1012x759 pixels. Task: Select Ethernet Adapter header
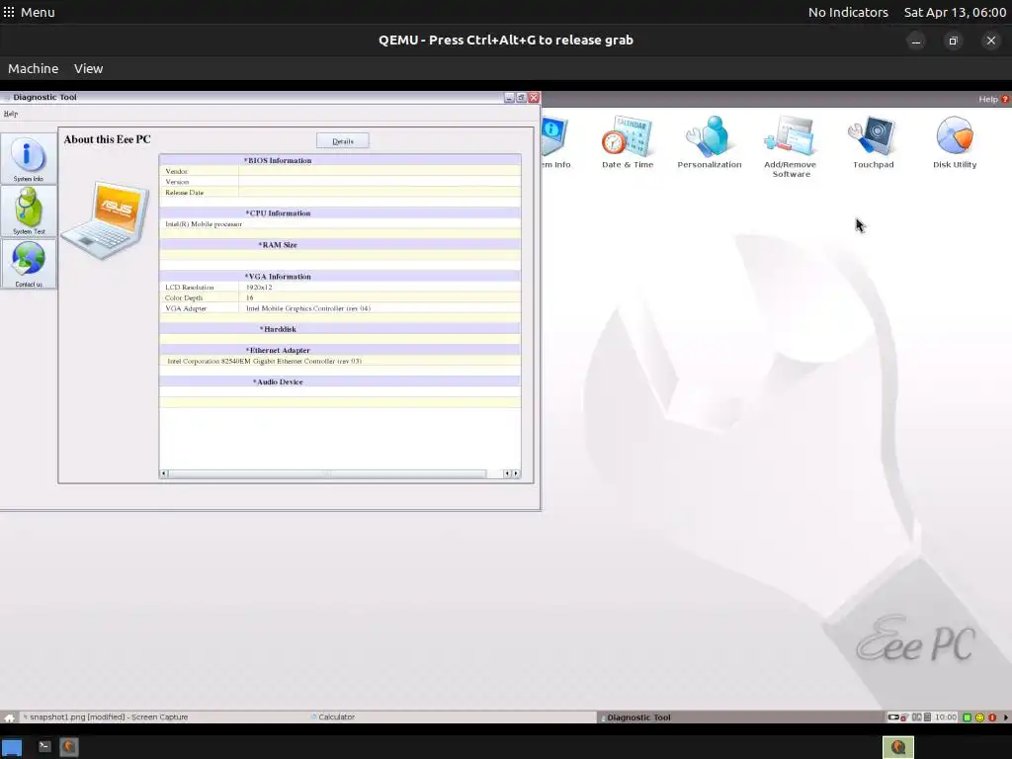coord(340,350)
